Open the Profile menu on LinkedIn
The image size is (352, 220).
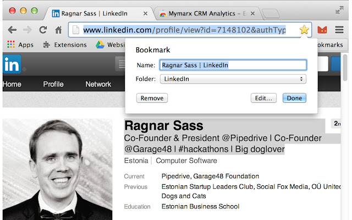coord(53,84)
